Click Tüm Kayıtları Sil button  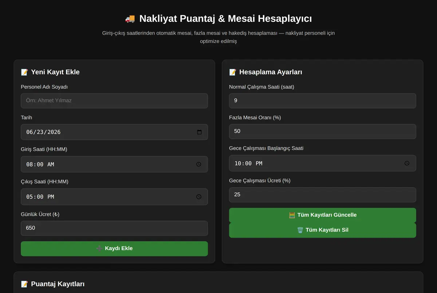pos(323,230)
